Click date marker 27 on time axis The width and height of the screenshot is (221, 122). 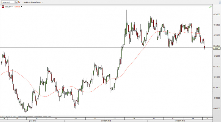click(56, 119)
